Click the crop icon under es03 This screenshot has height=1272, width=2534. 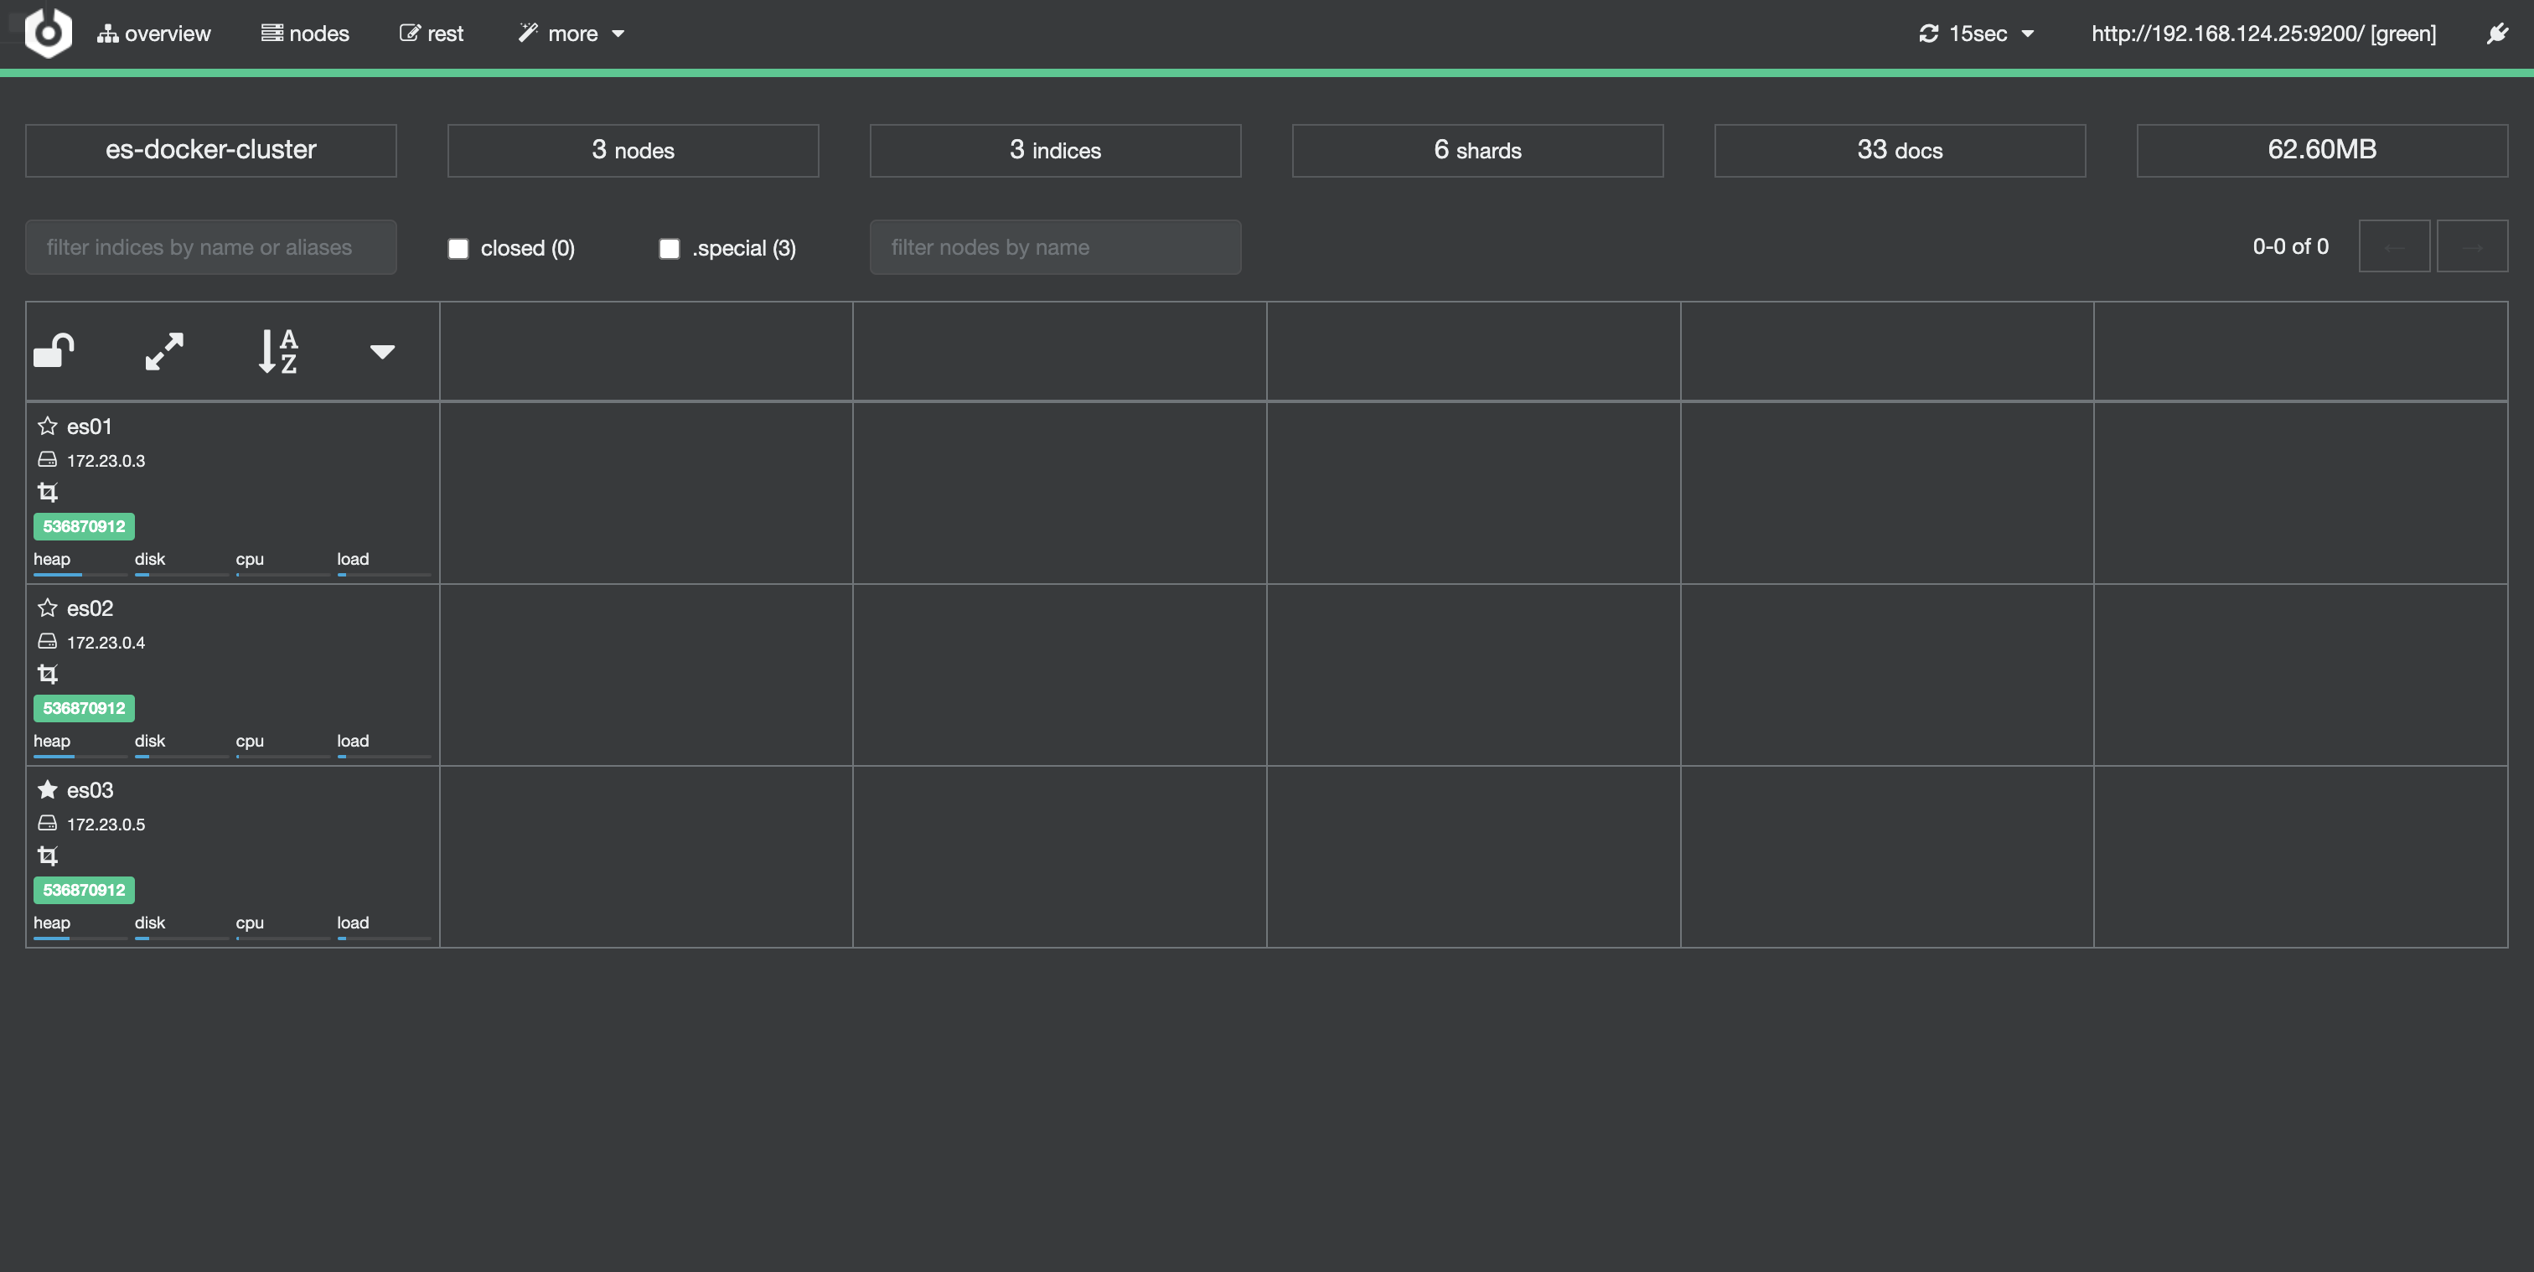coord(47,855)
